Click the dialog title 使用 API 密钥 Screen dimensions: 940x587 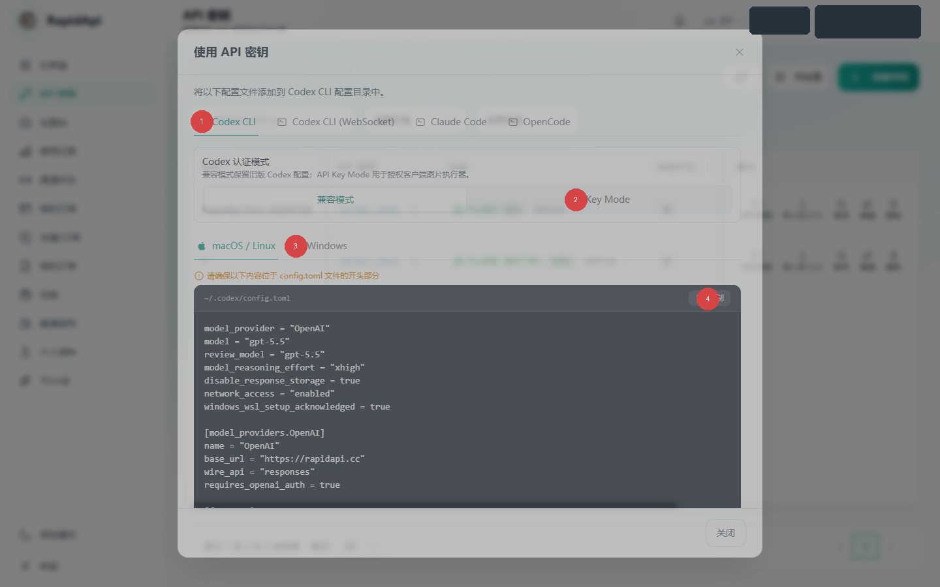point(231,52)
